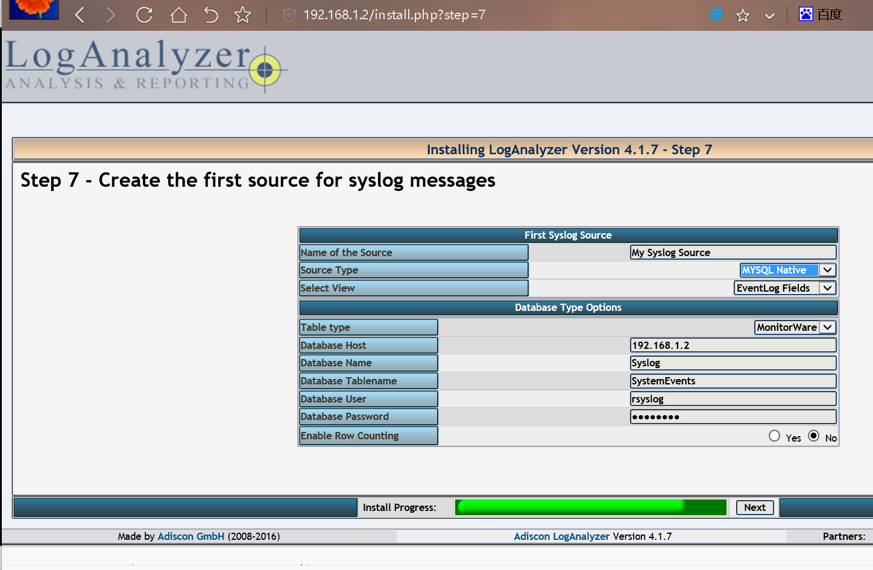Click the 'Installing LogAnalyzer Version 4.1.7 - Step 7' title
The width and height of the screenshot is (873, 570).
click(570, 149)
